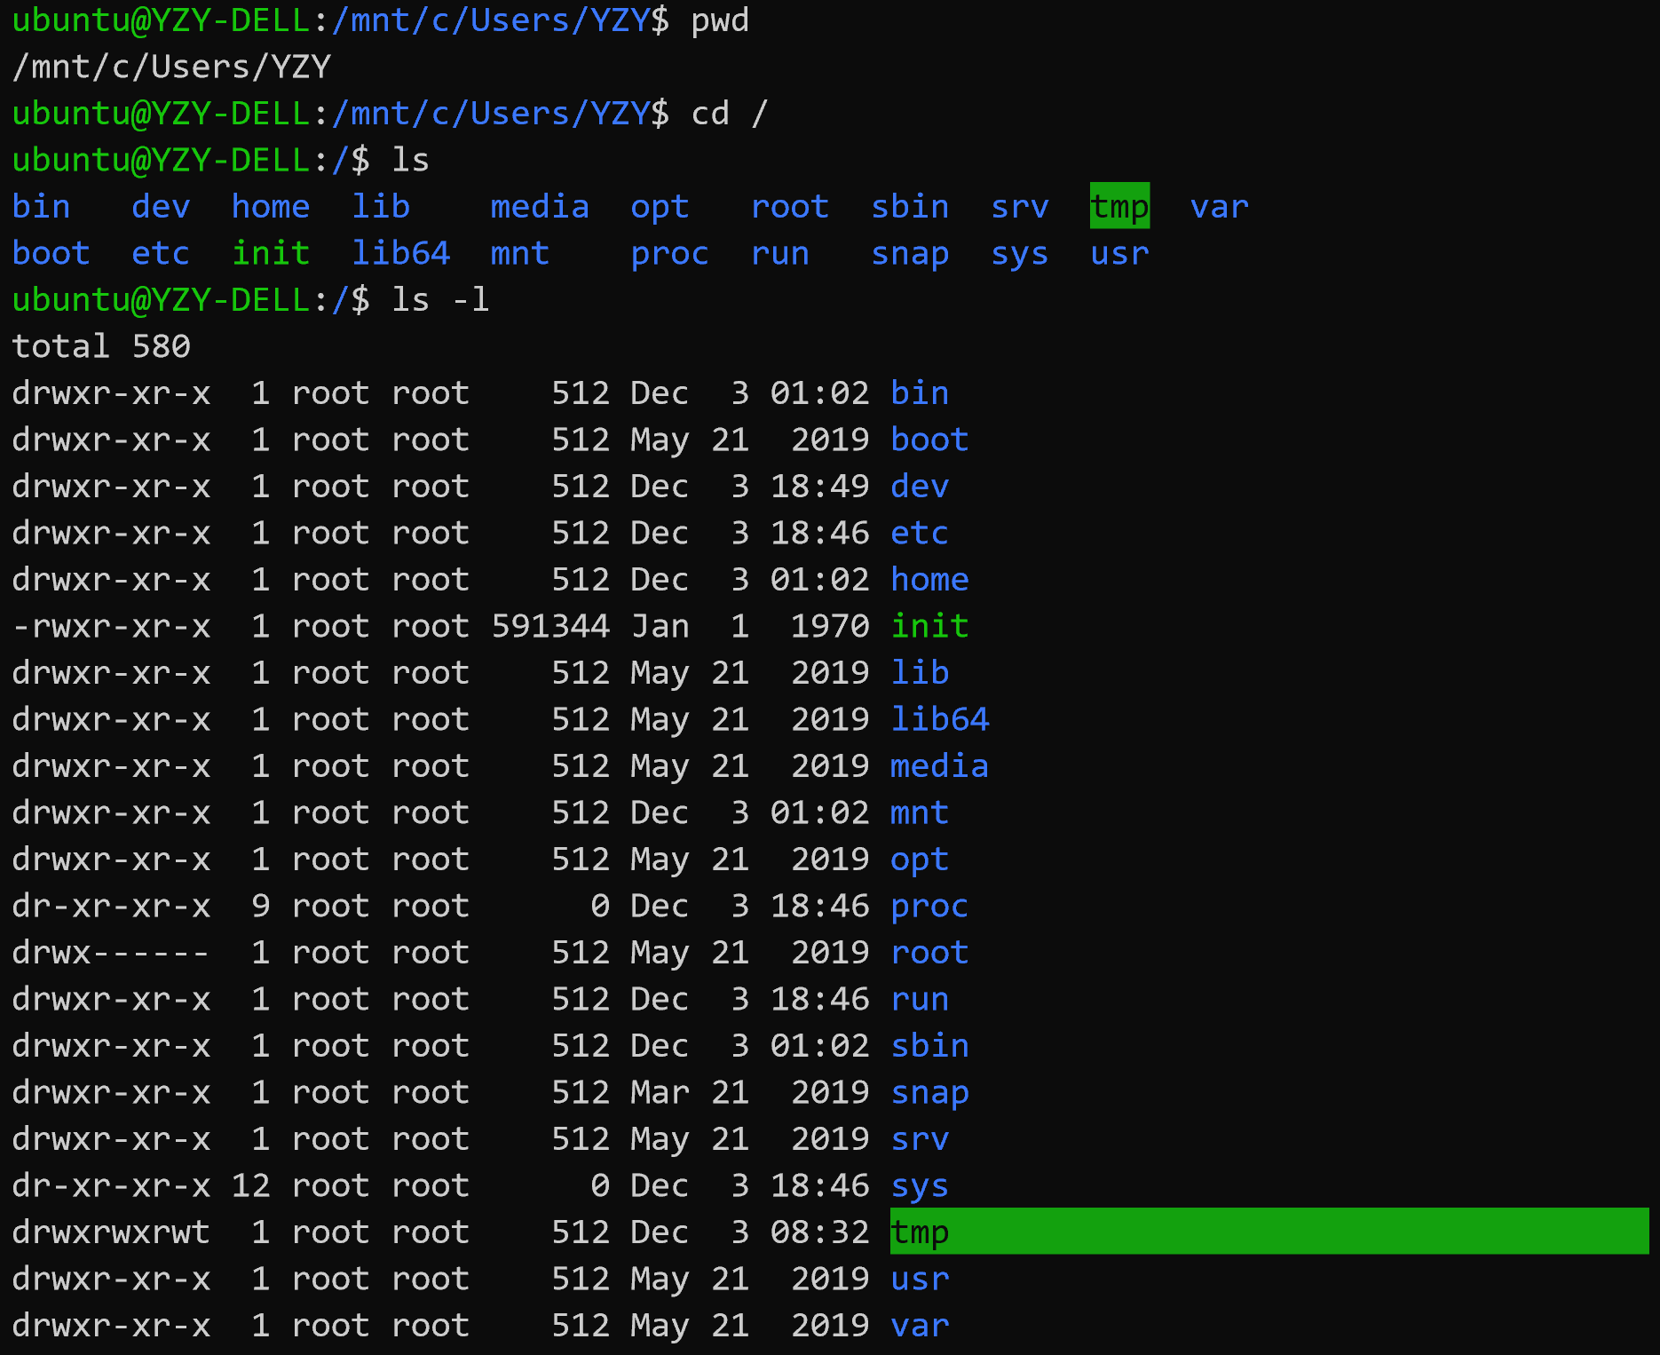
Task: Click 'usr' in the short ls output
Action: point(1120,254)
